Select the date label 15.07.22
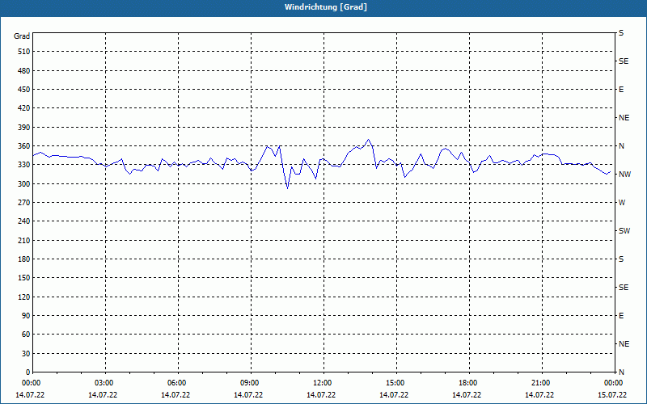This screenshot has height=404, width=647. (x=612, y=394)
